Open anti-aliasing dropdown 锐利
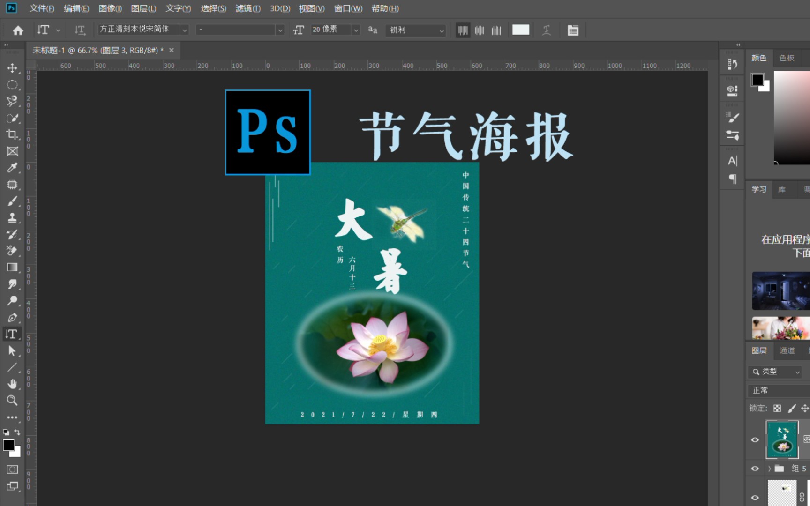 tap(416, 30)
